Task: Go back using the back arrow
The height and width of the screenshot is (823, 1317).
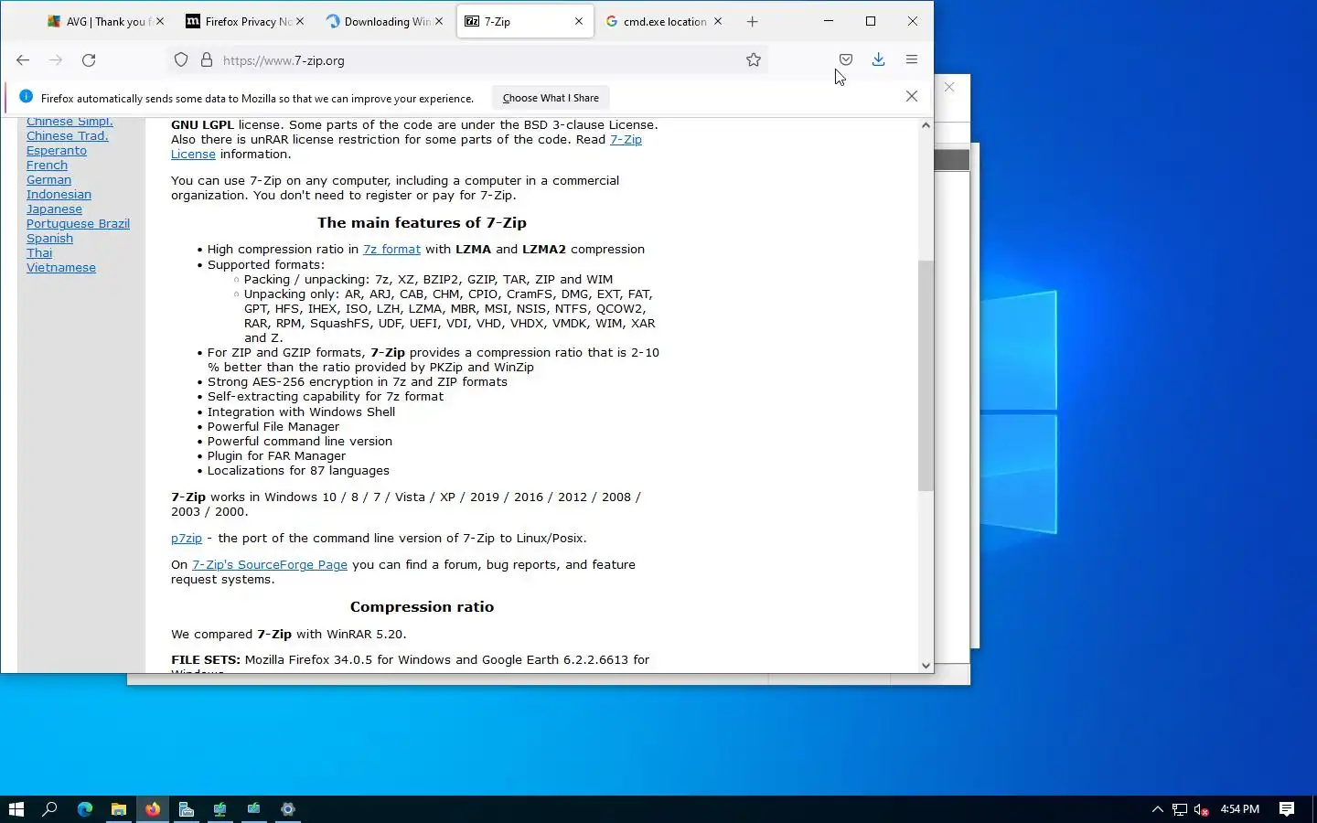Action: point(23,60)
